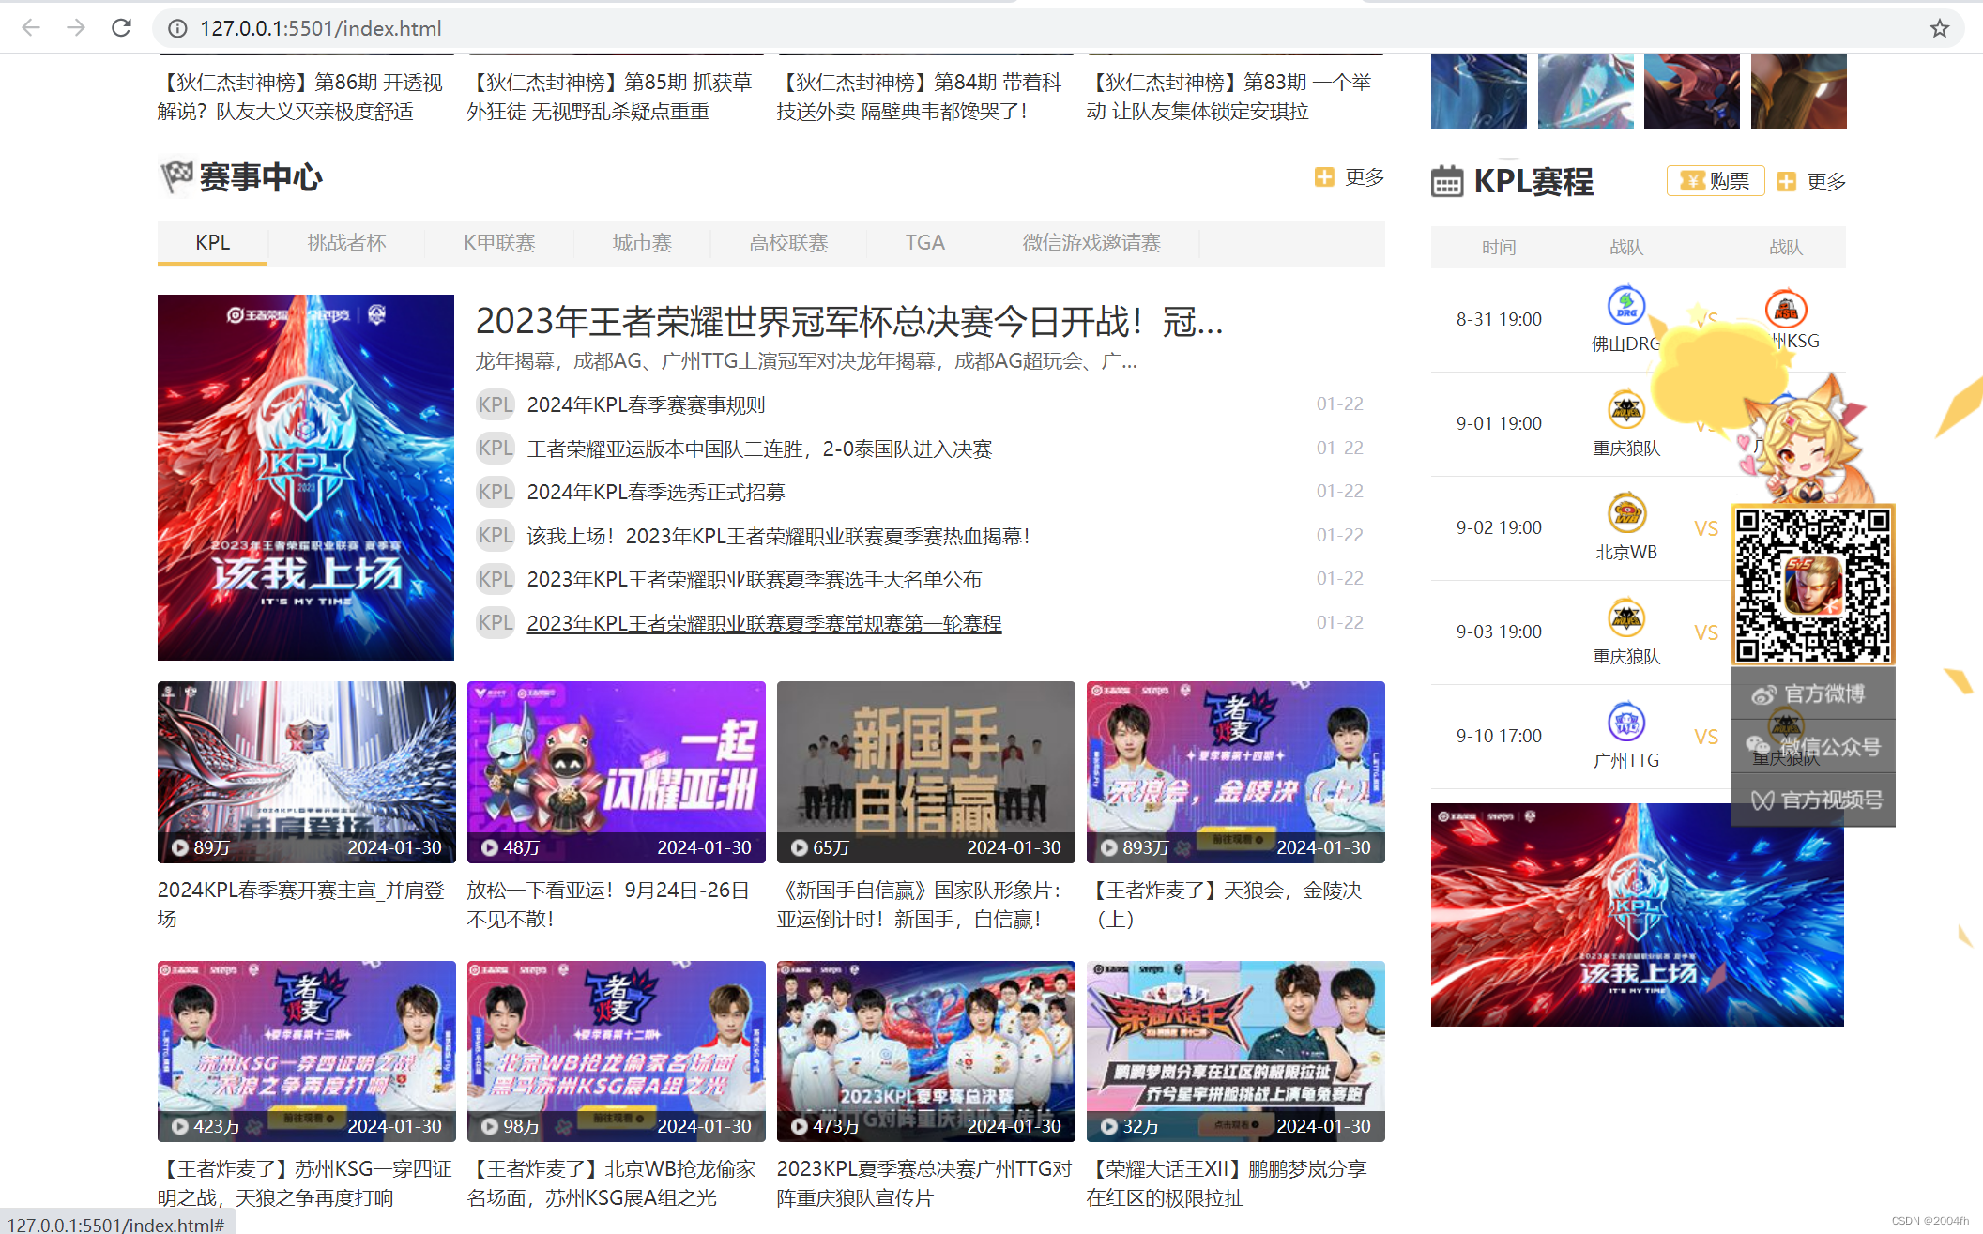This screenshot has width=1983, height=1234.
Task: Switch to the 挑战者杯 tab
Action: [346, 243]
